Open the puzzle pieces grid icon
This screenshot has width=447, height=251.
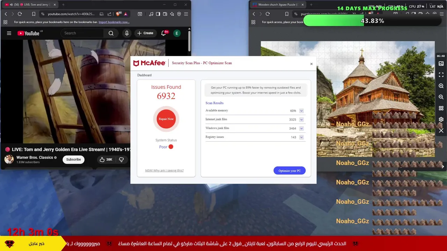pos(441,108)
